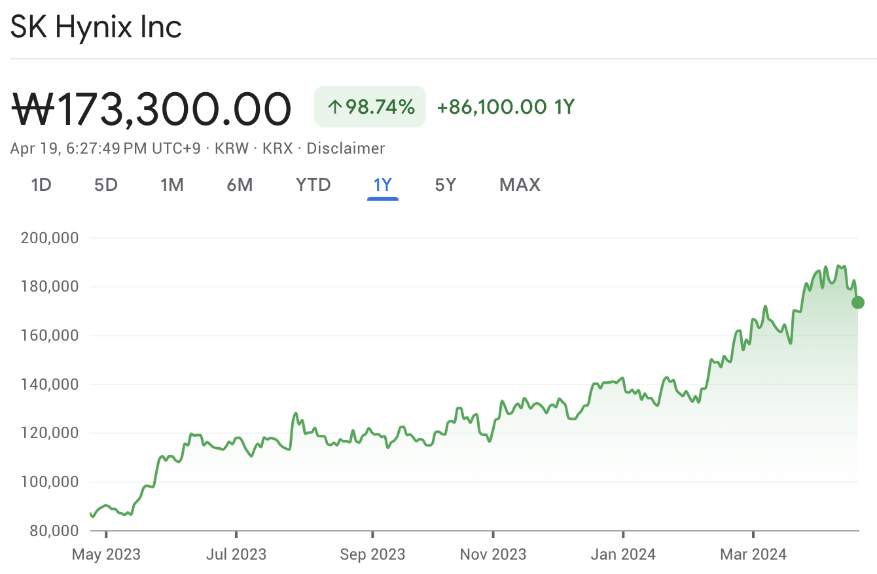The image size is (877, 574).
Task: Click the +86,100.00 1Y gain text
Action: pos(505,107)
